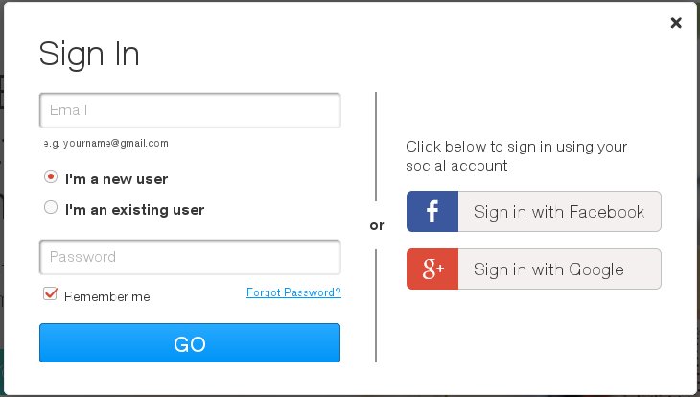Submit with the blue GO button
The image size is (700, 397).
click(x=190, y=343)
